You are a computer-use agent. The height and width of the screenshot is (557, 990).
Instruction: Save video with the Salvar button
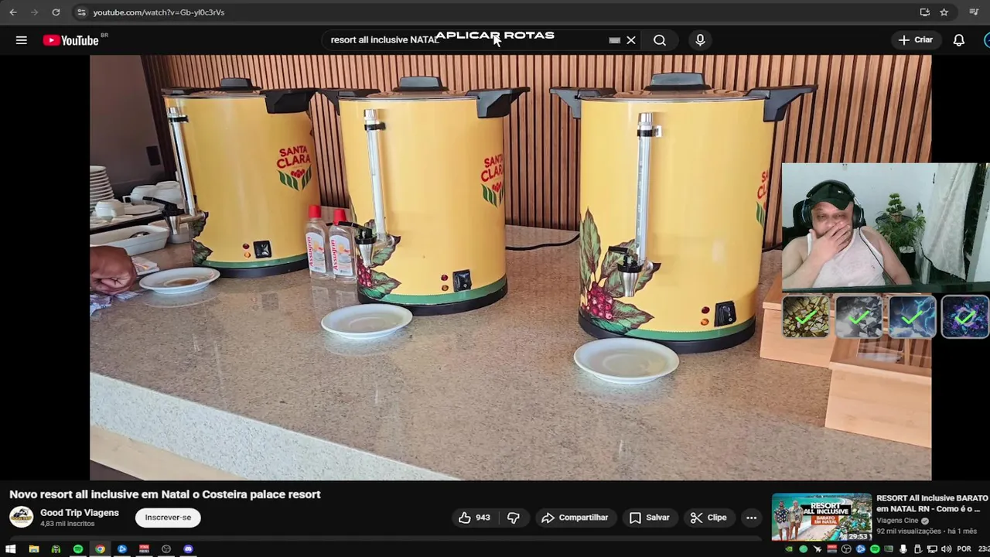[x=650, y=518]
